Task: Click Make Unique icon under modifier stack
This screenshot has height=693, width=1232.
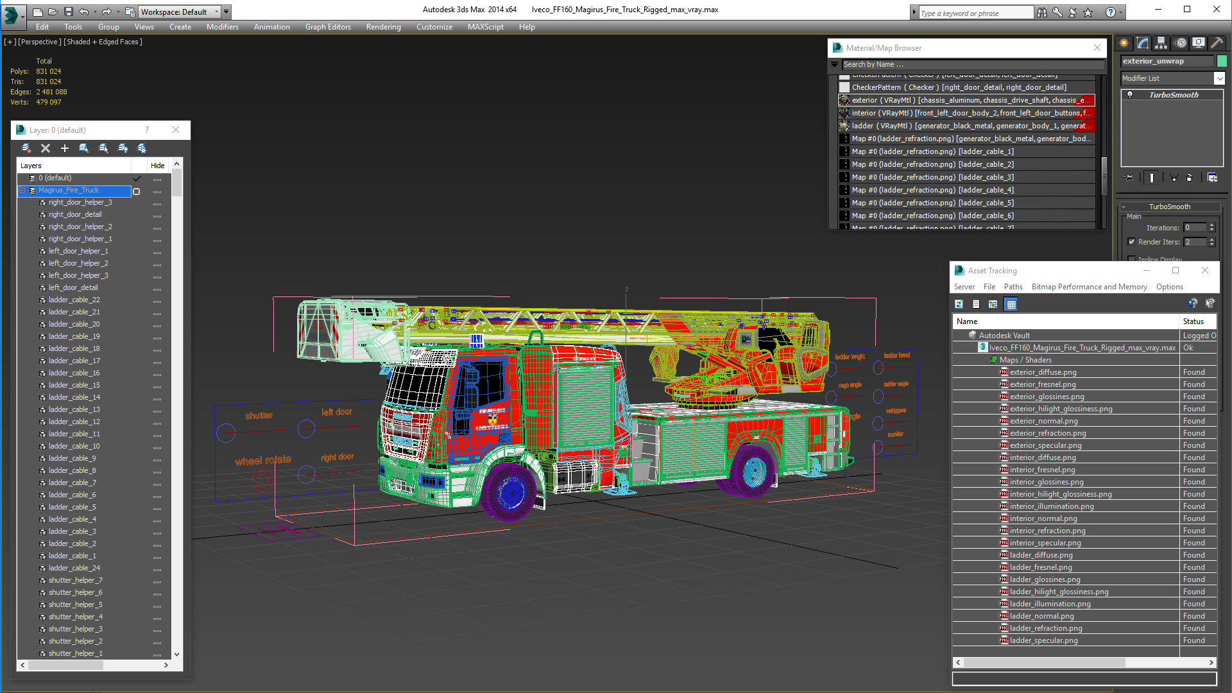Action: click(x=1174, y=178)
